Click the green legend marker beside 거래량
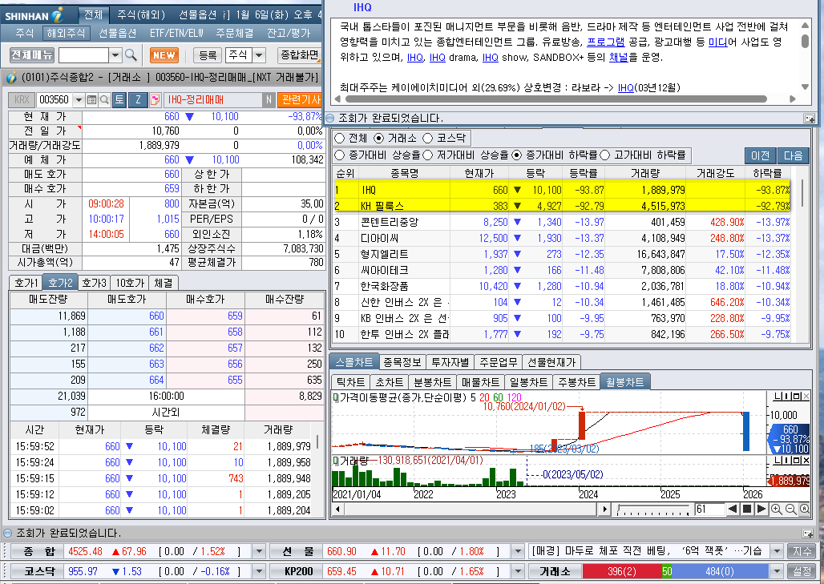 [337, 461]
